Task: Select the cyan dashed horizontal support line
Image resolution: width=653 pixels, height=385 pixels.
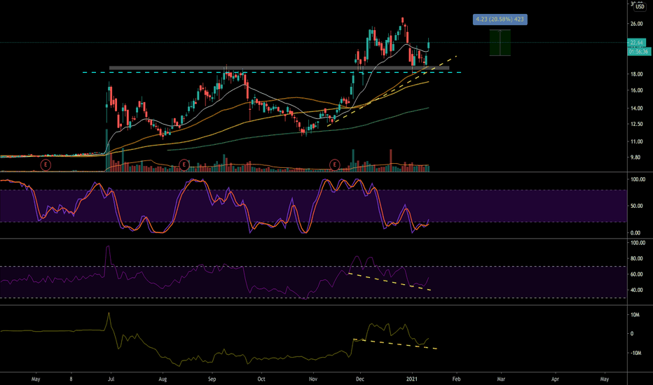Action: tap(272, 72)
